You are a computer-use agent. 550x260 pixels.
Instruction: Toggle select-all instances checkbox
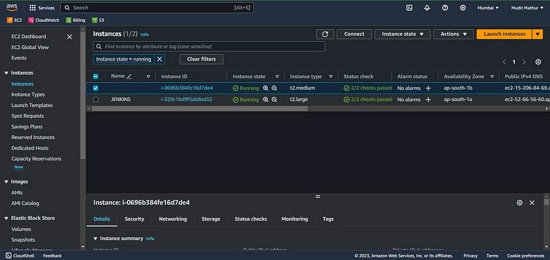coord(96,76)
